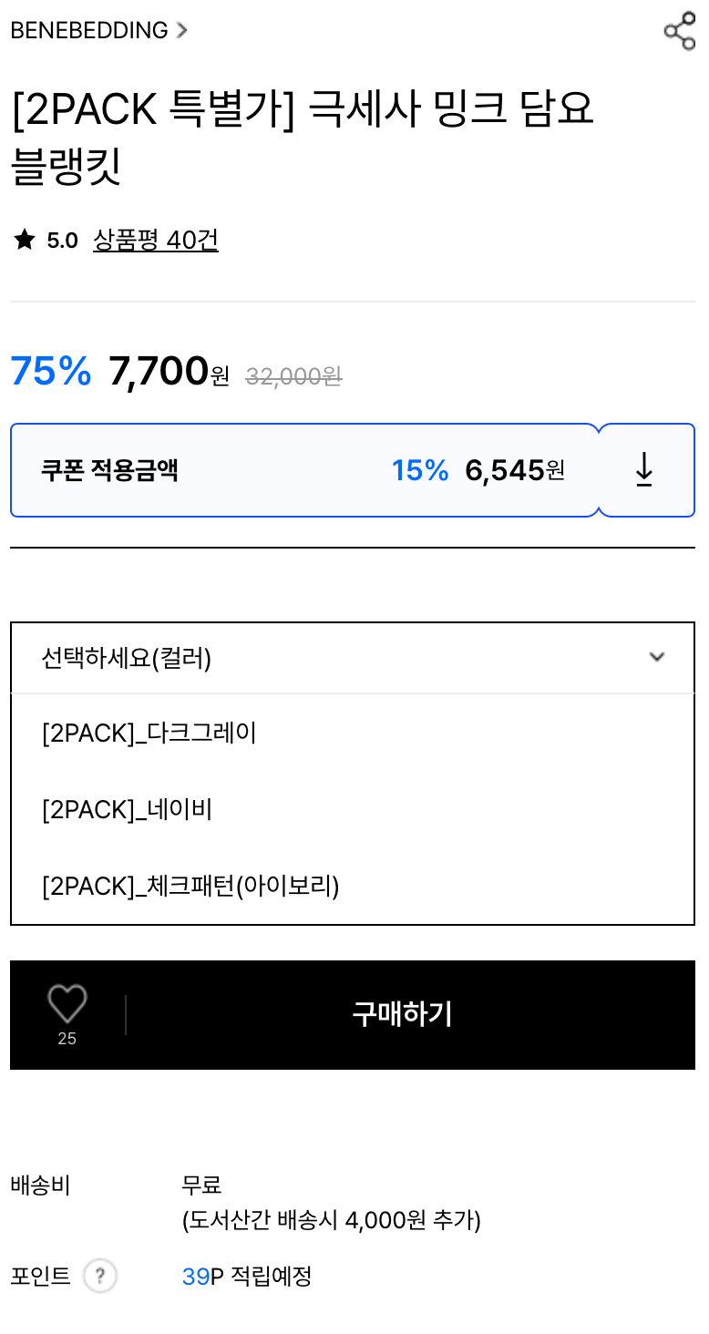This screenshot has width=709, height=1334.
Task: Open the points help question mark
Action: pyautogui.click(x=100, y=1276)
